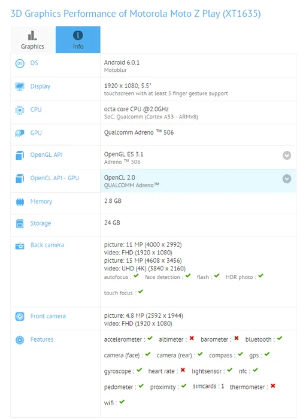Click 'picture: 15 MP (4608 x 3456)' text
The height and width of the screenshot is (419, 306).
coord(143,260)
